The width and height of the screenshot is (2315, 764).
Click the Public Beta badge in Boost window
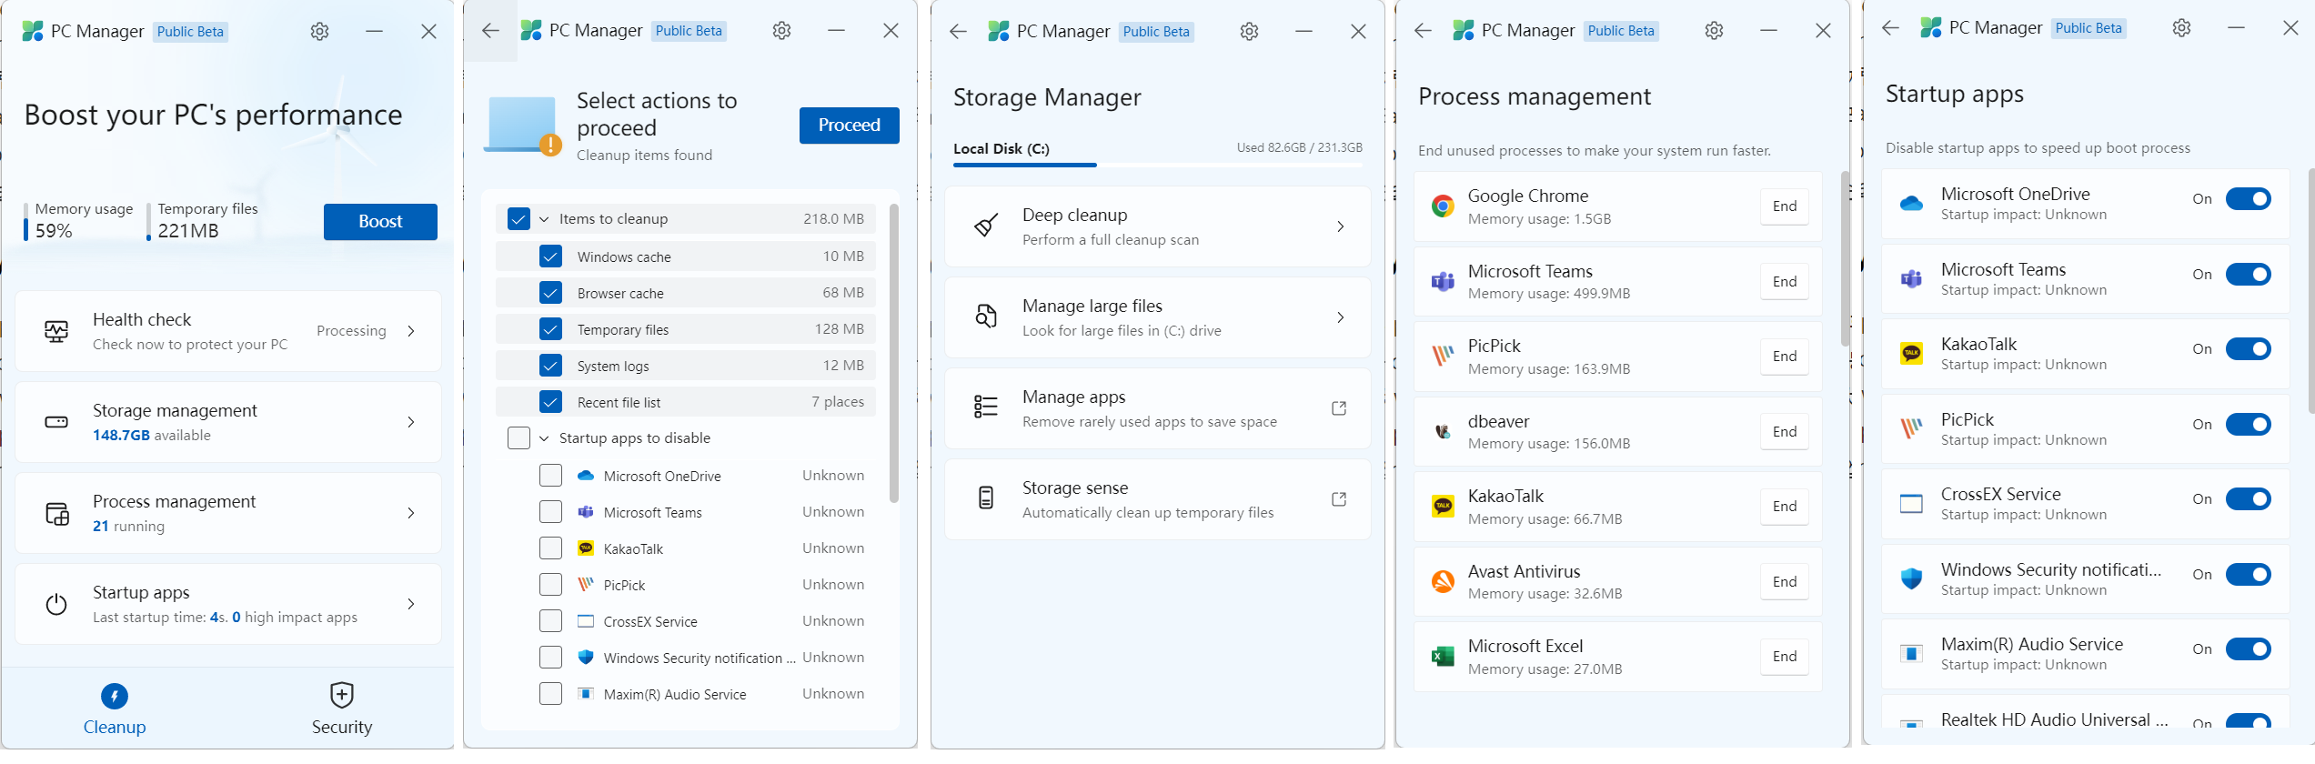tap(190, 32)
